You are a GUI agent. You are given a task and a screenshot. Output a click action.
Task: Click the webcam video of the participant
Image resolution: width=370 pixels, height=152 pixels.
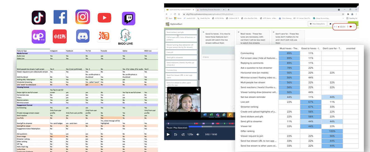click(184, 103)
